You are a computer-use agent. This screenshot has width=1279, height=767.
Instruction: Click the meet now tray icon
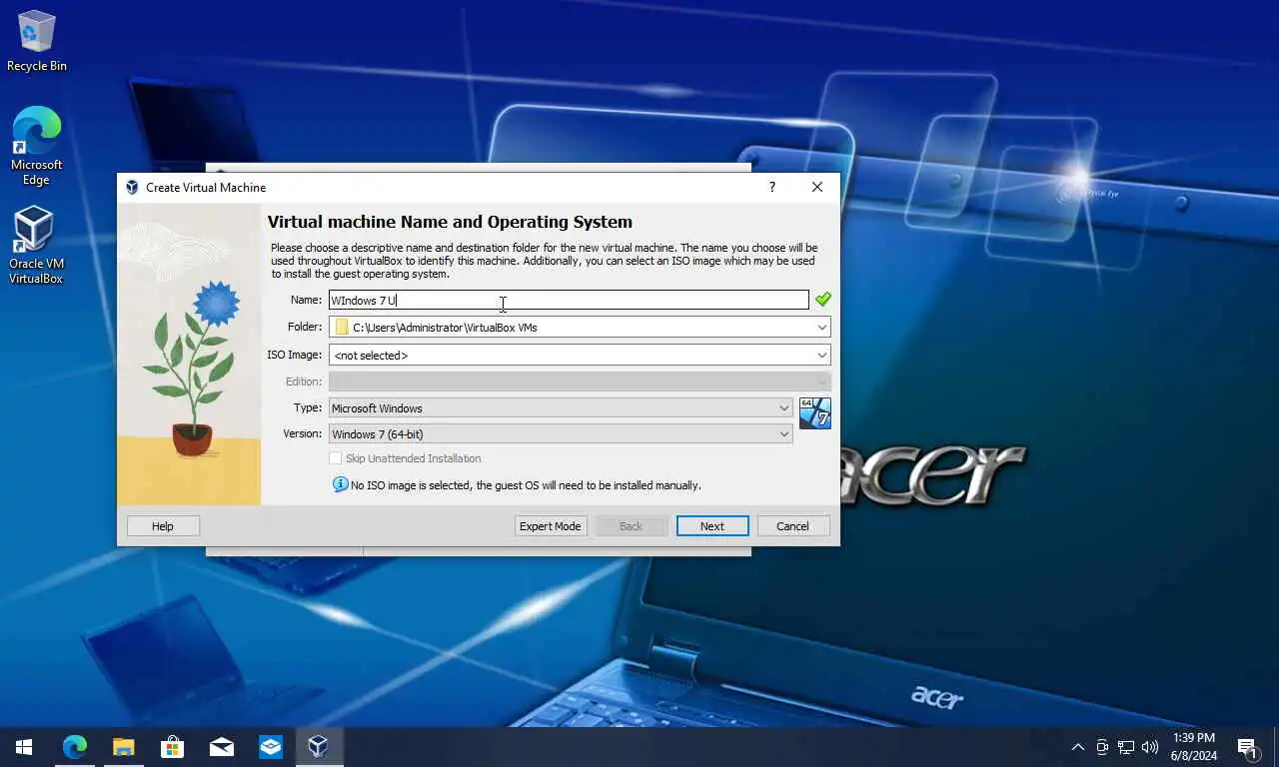pos(1102,747)
